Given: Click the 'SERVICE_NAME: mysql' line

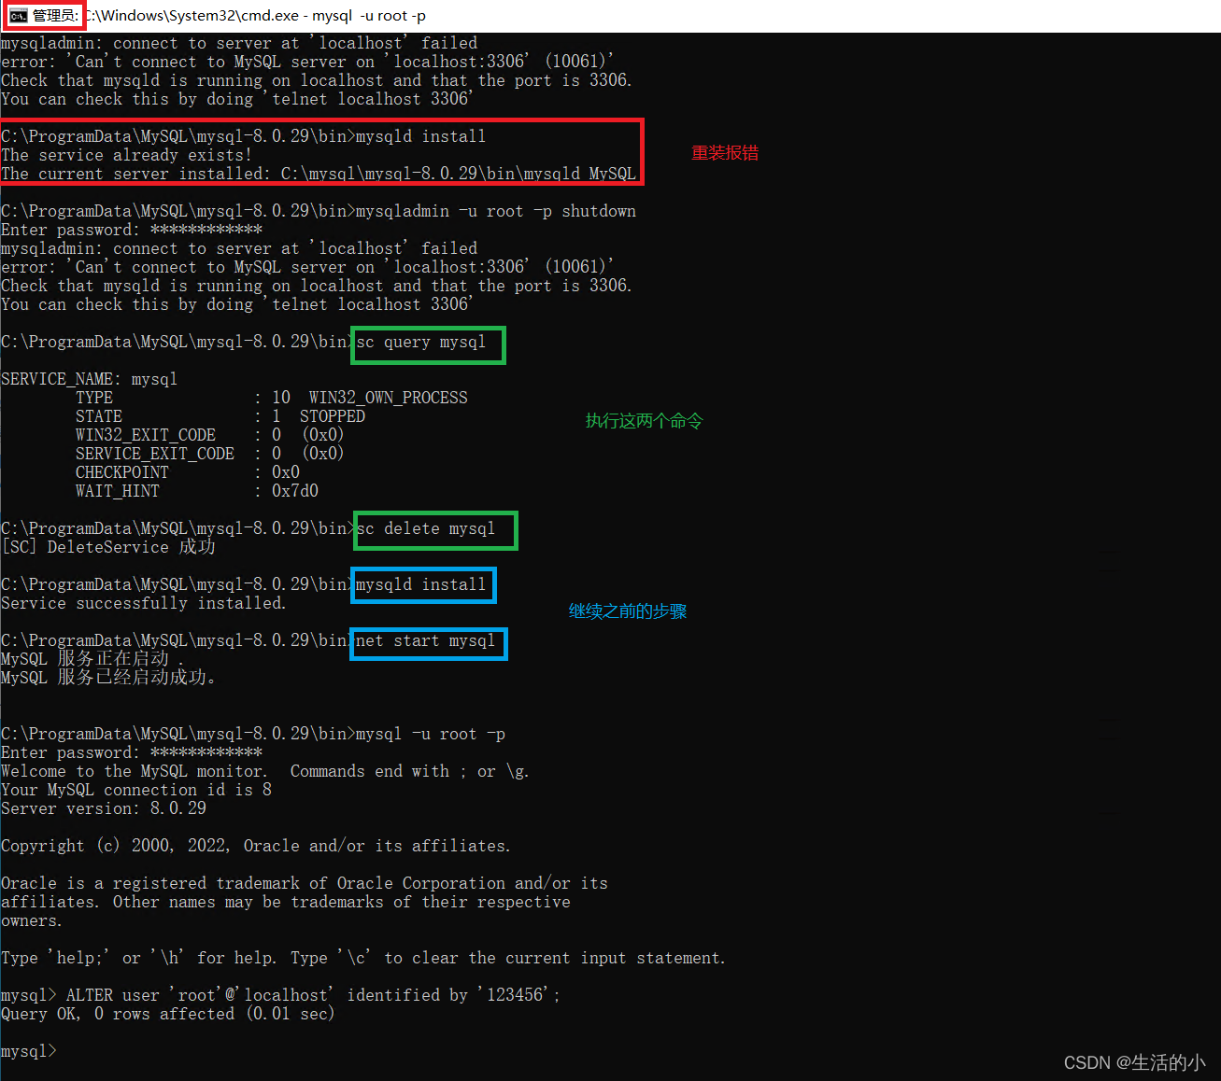Looking at the screenshot, I should pyautogui.click(x=89, y=379).
